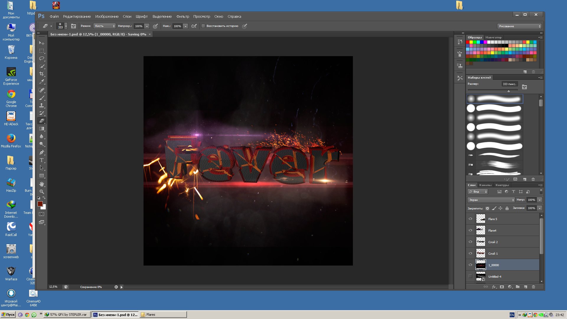Open the Редактирование menu
Viewport: 567px width, 319px height.
coord(77,17)
